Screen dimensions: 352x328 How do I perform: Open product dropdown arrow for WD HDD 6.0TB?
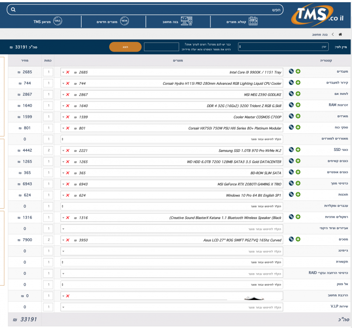point(63,162)
